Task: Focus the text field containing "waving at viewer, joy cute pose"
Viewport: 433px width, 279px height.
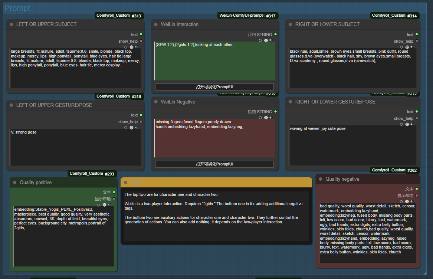Action: [352, 145]
